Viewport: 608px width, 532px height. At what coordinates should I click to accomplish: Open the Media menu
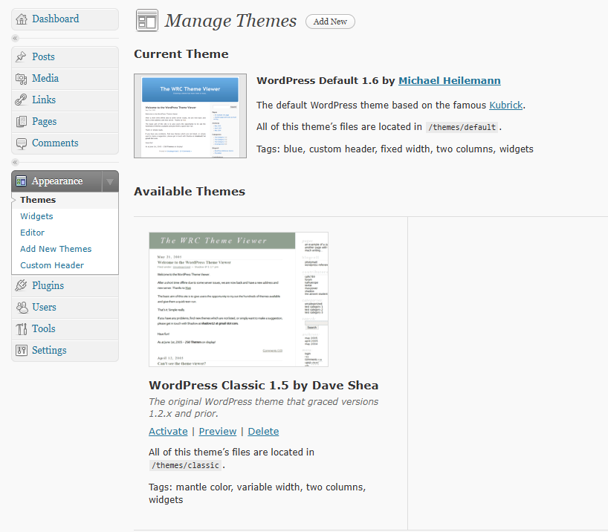click(45, 78)
